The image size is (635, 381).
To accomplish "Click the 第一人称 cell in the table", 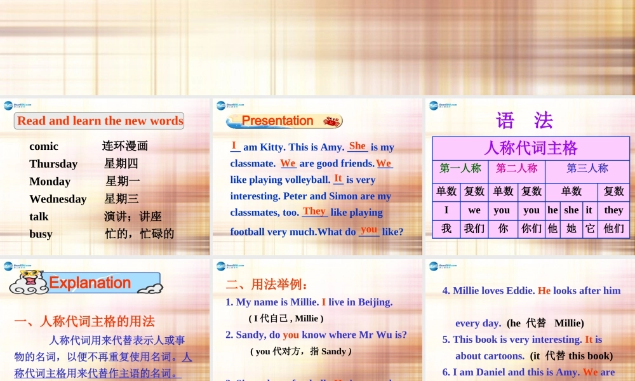I will pos(460,169).
